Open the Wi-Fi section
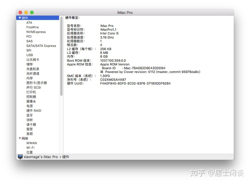This screenshot has width=250, height=183. tap(30, 148)
